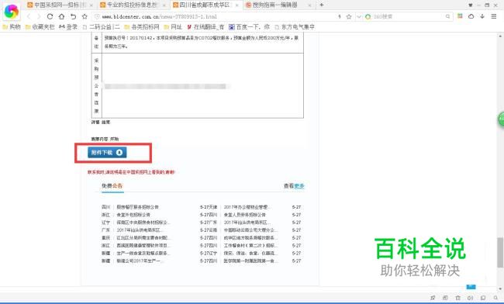Click the small blue button above status bar

[x=471, y=286]
